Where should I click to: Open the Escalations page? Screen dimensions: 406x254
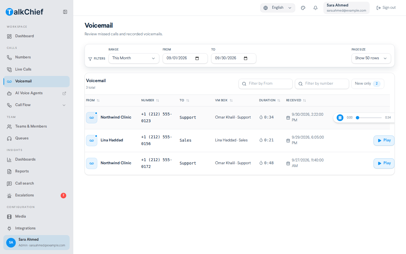click(x=37, y=195)
